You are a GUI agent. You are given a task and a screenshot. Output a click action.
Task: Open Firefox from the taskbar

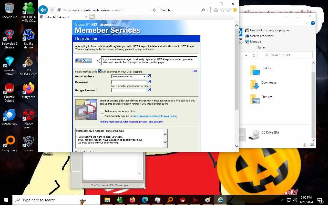pos(132,200)
